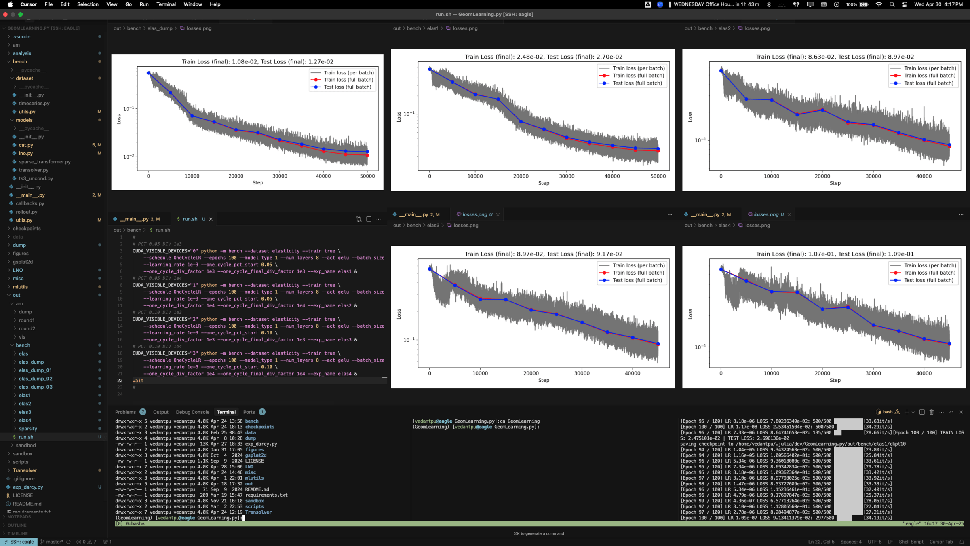This screenshot has height=546, width=970.
Task: Open compare changes icon in run.sh toolbar
Action: click(358, 219)
